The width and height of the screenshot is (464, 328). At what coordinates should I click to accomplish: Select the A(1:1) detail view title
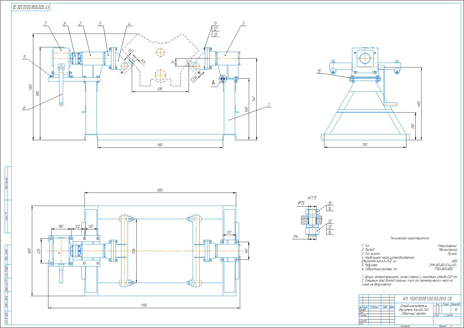click(x=312, y=198)
